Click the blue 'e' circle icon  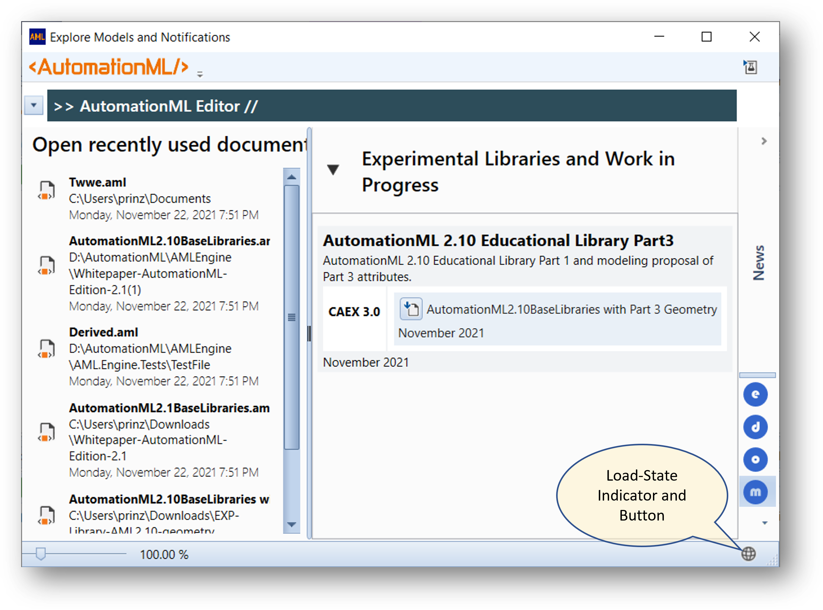(x=755, y=394)
